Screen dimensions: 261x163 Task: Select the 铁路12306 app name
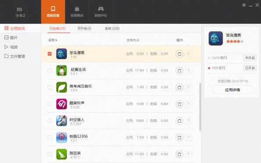tap(79, 136)
